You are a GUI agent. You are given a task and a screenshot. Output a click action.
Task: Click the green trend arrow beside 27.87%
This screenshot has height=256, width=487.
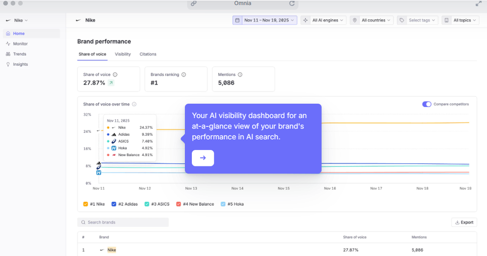(x=111, y=83)
